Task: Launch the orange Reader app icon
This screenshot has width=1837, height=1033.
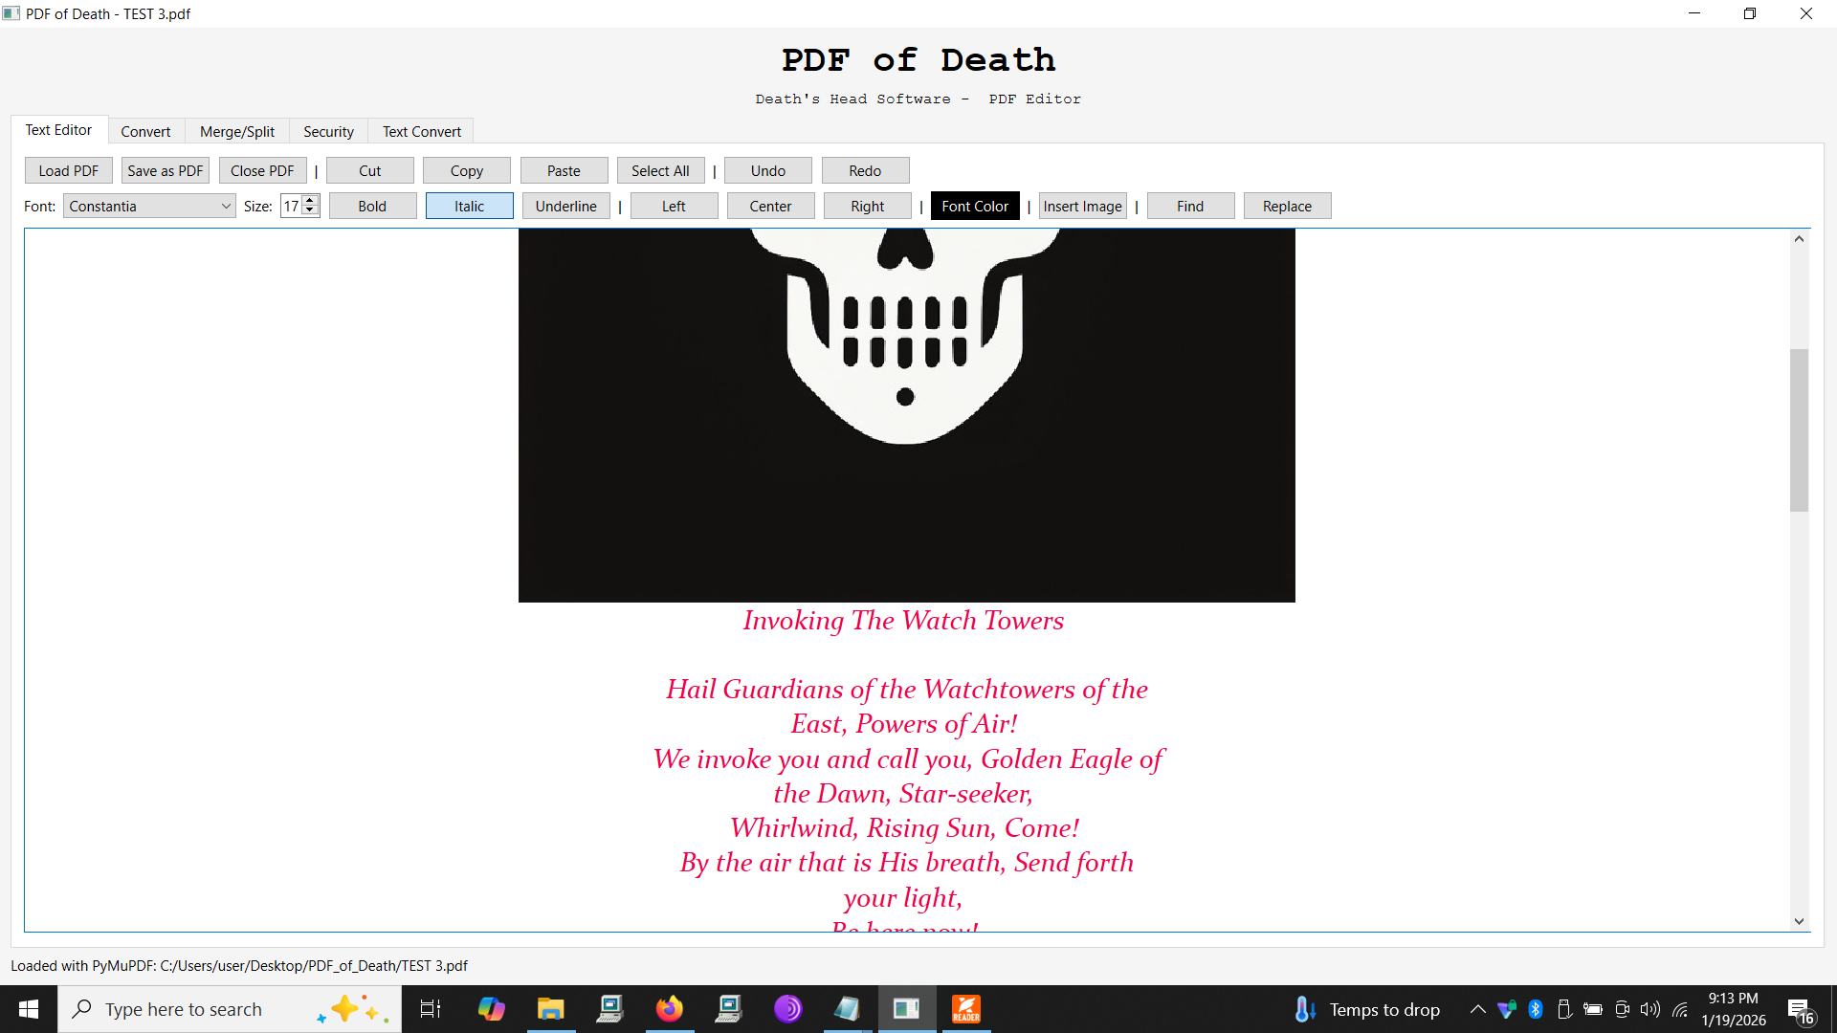Action: 965,1009
